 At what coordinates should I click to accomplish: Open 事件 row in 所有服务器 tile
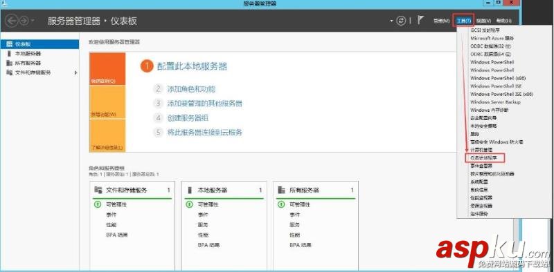pos(295,215)
